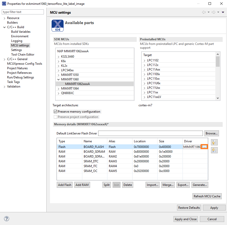Click the Location column header
The width and height of the screenshot is (227, 225).
(x=145, y=141)
